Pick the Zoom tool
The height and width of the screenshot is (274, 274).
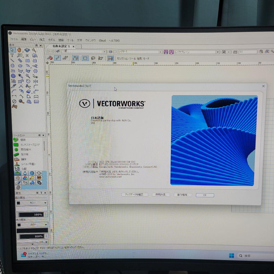tap(34, 50)
